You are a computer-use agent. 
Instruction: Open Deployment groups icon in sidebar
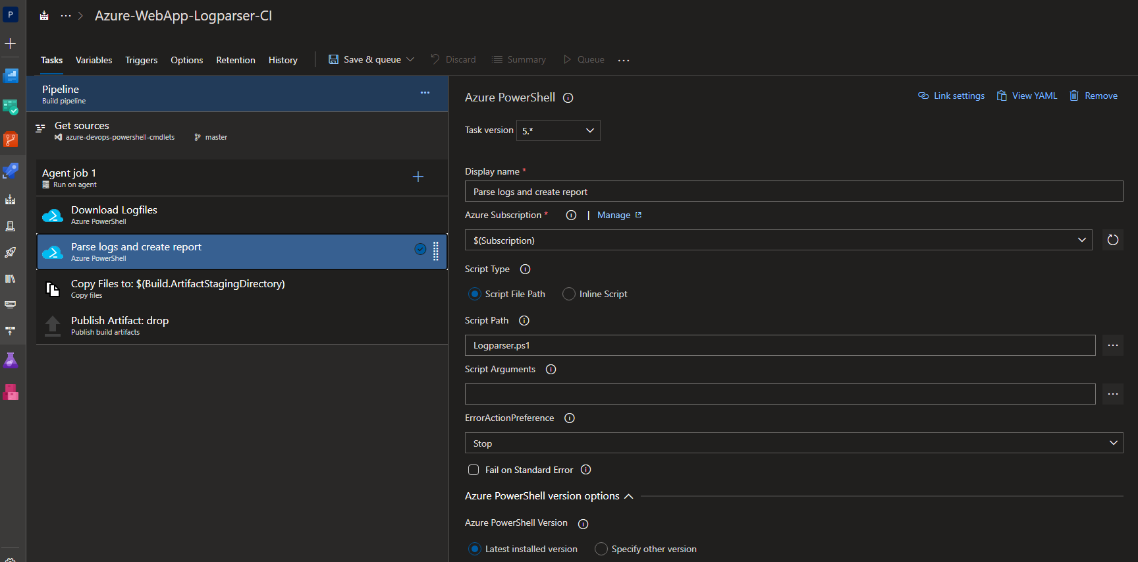10,331
